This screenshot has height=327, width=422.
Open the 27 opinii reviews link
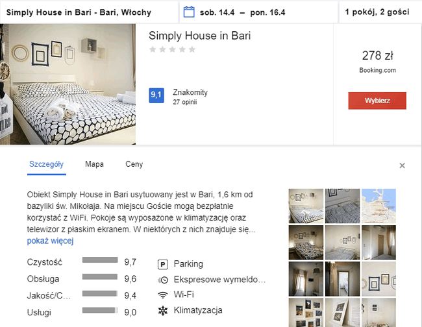pos(184,102)
